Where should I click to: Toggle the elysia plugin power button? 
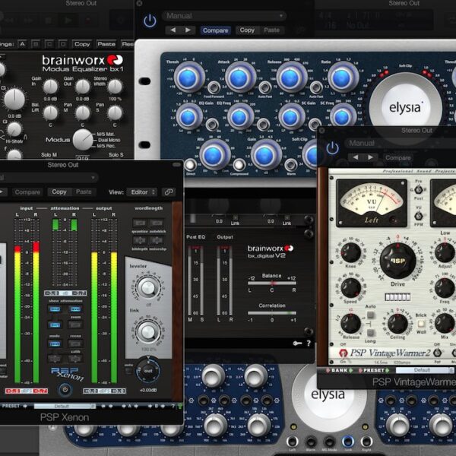150,21
